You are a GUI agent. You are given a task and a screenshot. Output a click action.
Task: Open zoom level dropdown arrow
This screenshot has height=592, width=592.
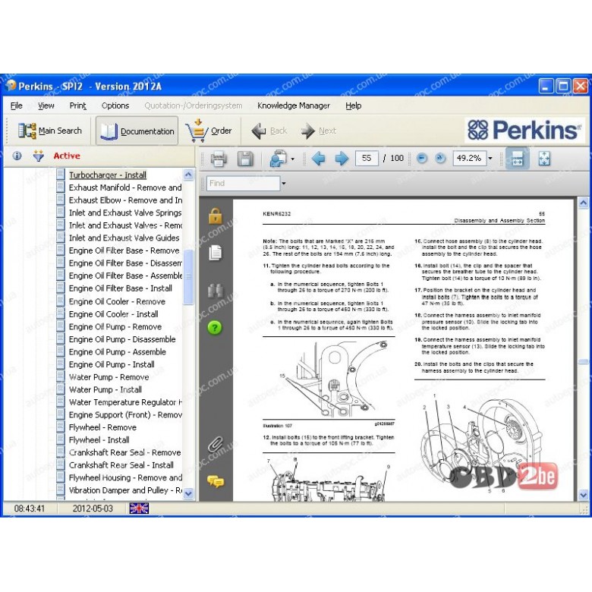(490, 158)
